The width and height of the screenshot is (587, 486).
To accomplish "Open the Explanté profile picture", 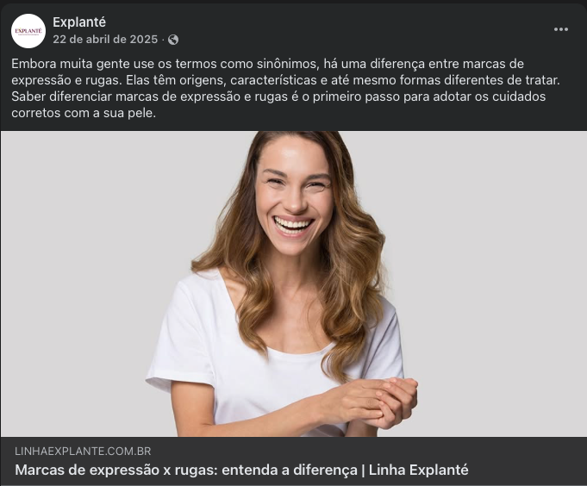I will [28, 31].
